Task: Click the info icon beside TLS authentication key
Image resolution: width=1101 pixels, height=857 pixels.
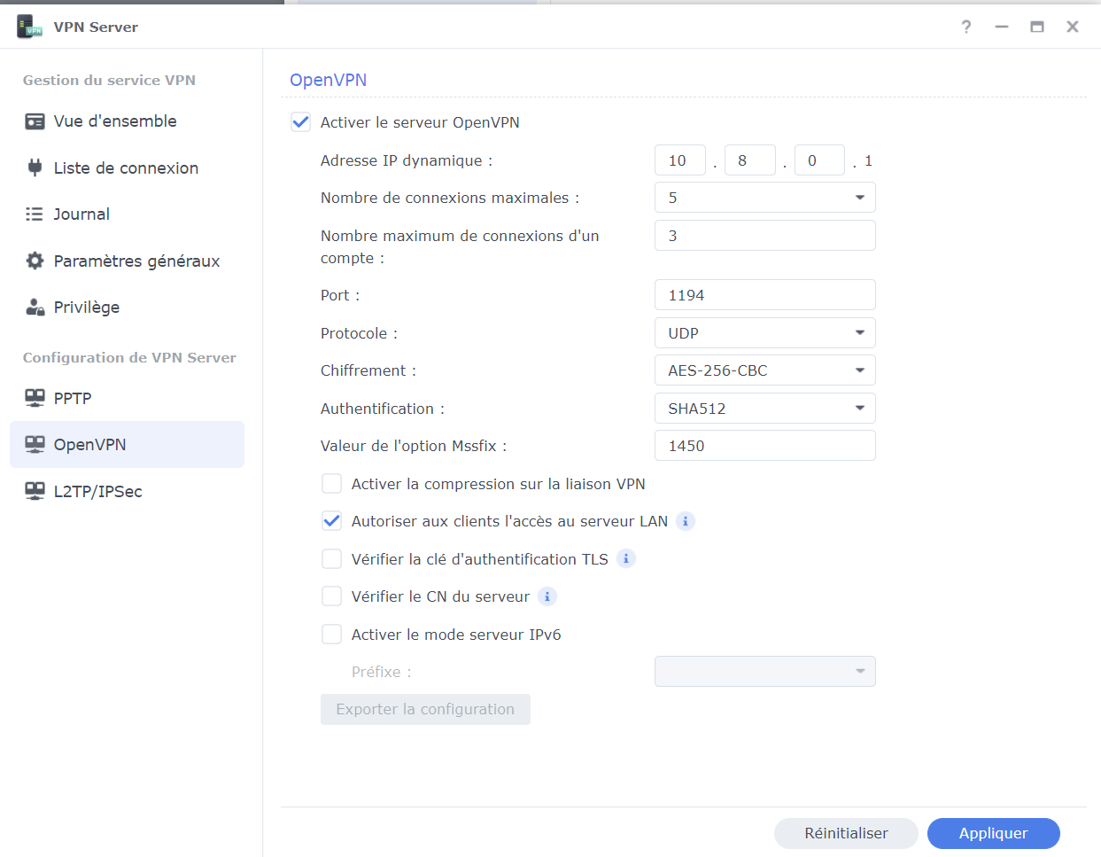Action: pyautogui.click(x=626, y=558)
